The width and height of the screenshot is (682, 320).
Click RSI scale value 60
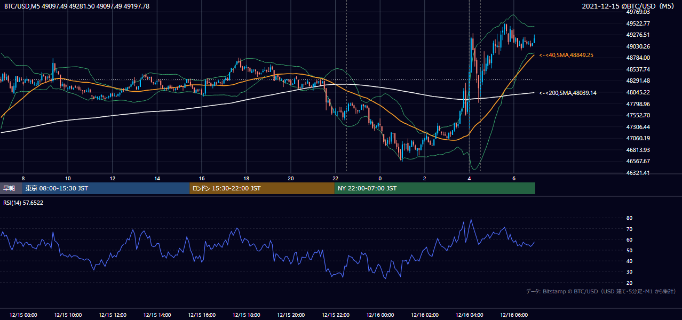630,239
